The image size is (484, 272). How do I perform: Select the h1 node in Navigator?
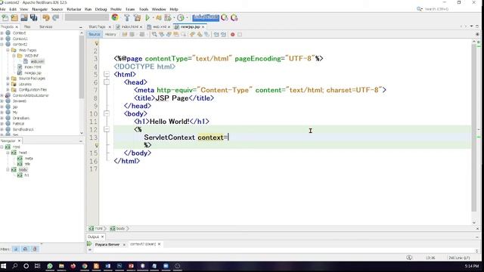pos(26,175)
